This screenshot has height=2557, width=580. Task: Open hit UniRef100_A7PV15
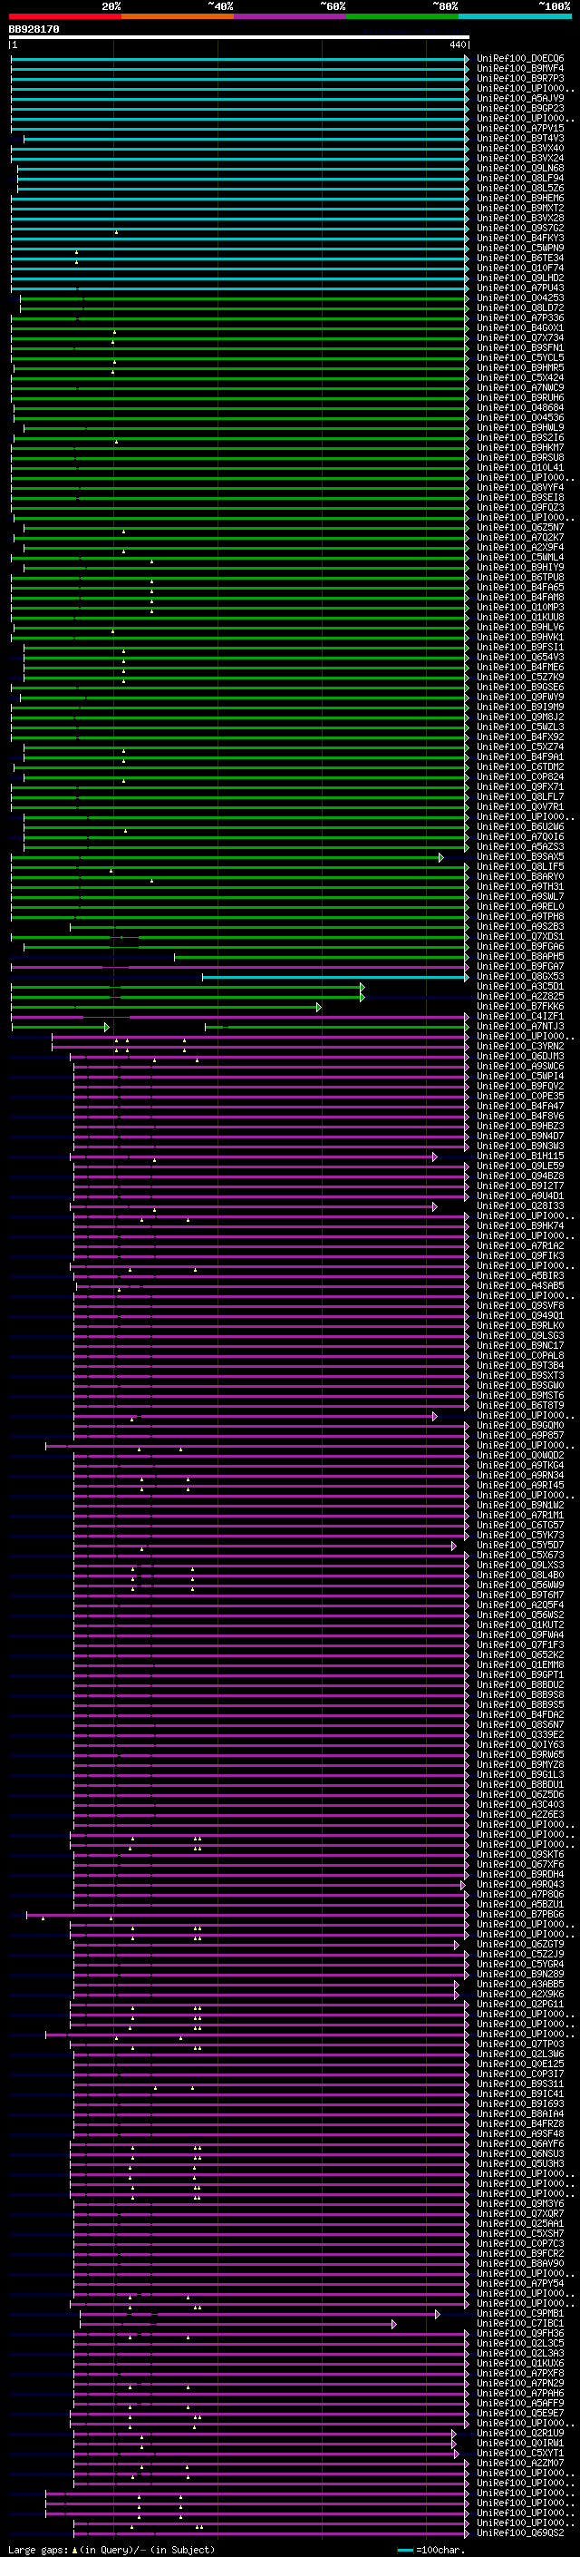point(520,128)
